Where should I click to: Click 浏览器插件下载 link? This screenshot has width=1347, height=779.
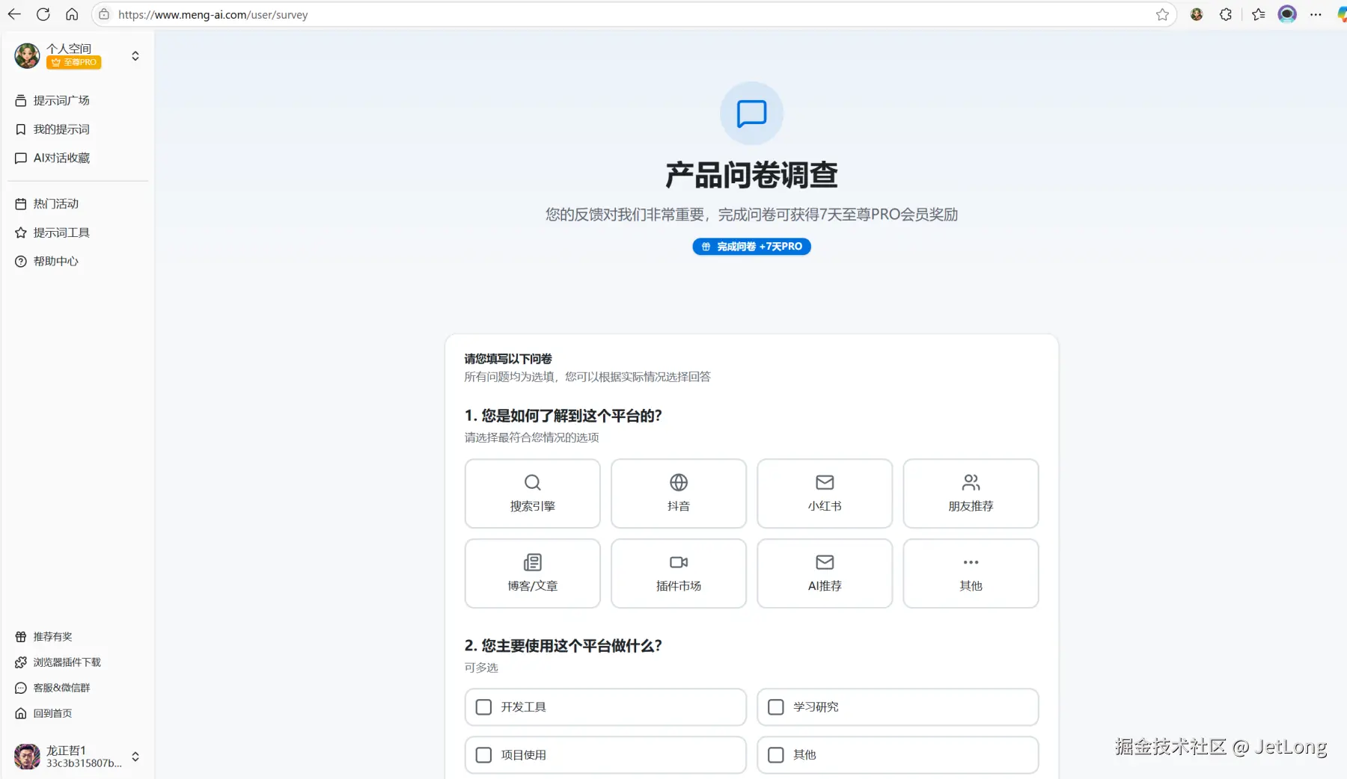(x=67, y=662)
